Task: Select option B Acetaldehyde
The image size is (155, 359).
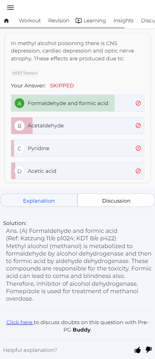Action: pos(77,126)
